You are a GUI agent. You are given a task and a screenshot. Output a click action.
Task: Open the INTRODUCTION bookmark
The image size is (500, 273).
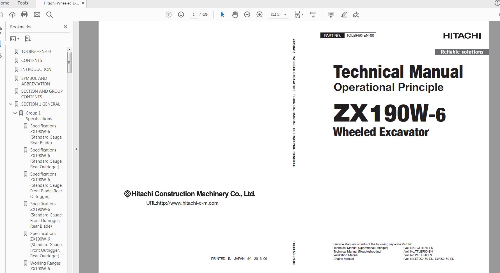pos(36,69)
